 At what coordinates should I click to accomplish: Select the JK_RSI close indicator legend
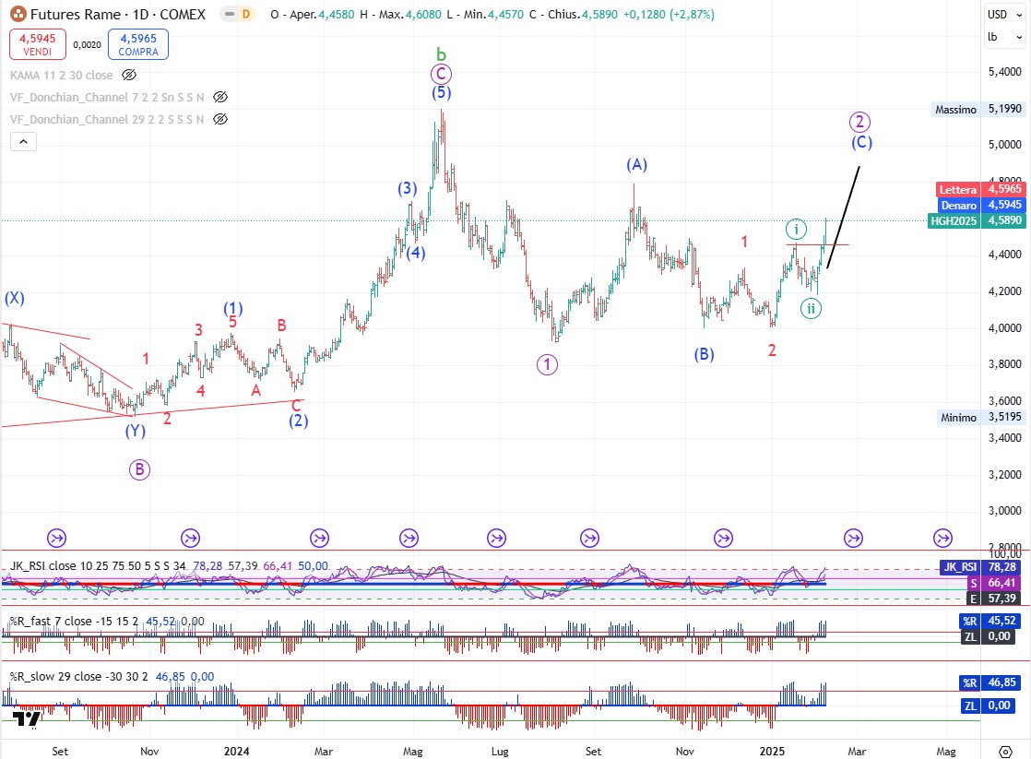(x=98, y=565)
